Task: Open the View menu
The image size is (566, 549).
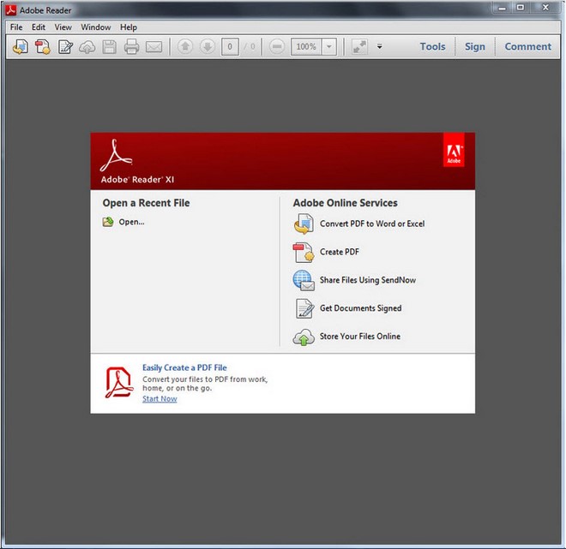Action: click(x=63, y=27)
